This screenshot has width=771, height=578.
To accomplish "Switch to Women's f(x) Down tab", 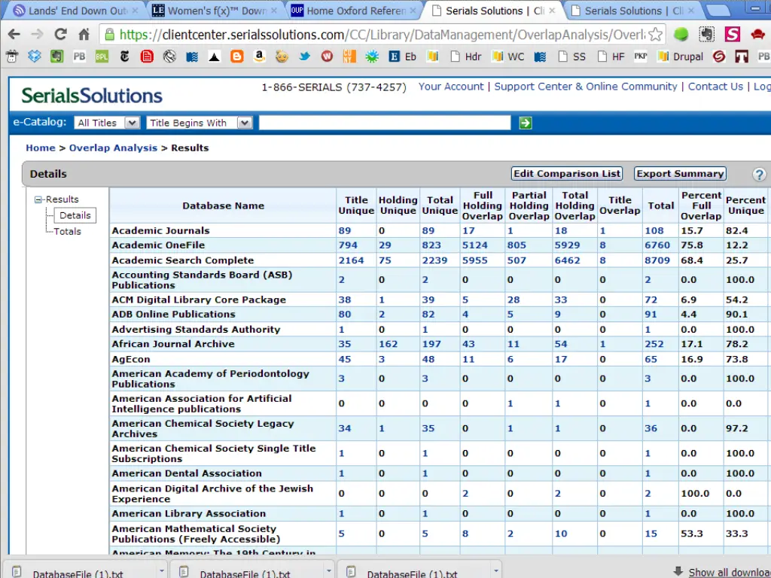I will [214, 11].
